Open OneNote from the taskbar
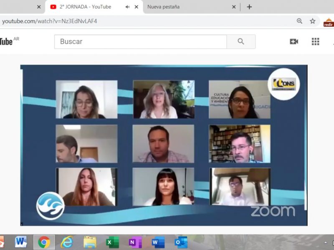The width and height of the screenshot is (334, 250). [135, 242]
